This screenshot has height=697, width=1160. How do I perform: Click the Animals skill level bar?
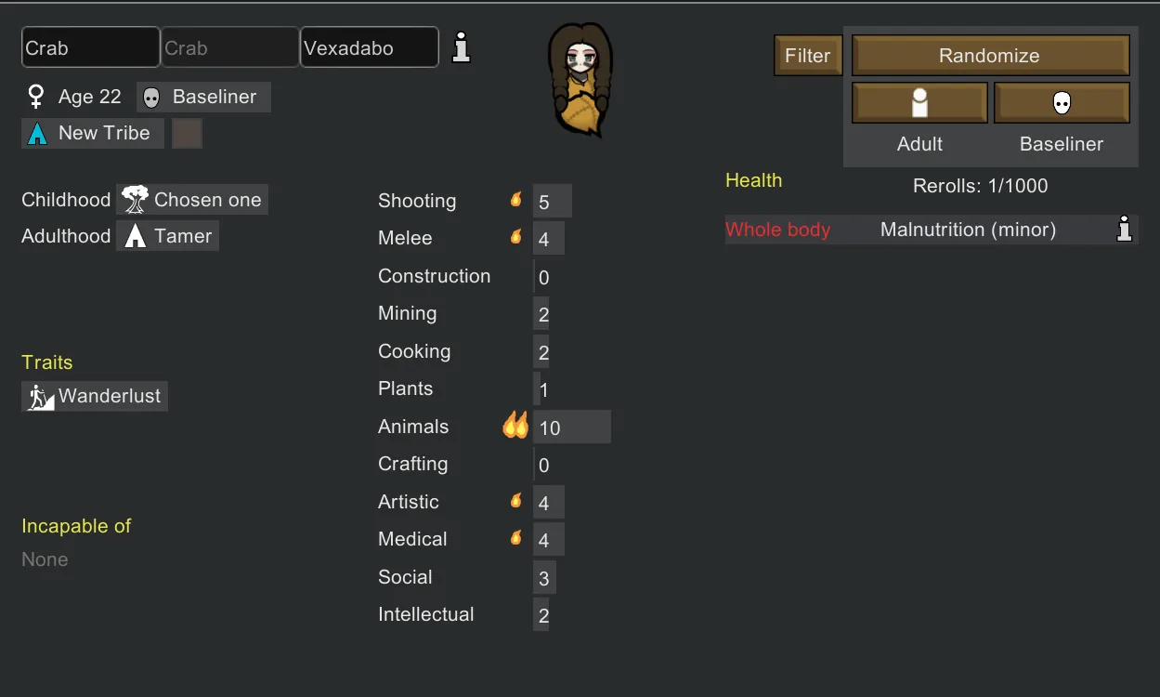(572, 427)
